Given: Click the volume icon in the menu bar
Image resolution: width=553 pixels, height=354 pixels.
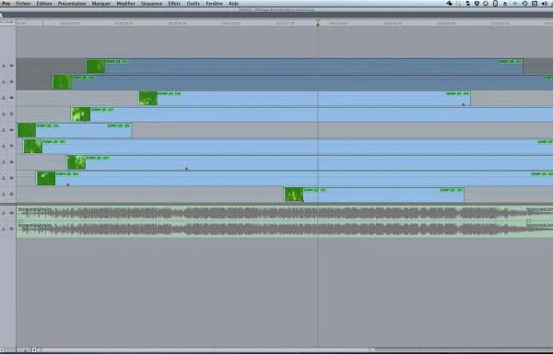Looking at the screenshot, I should tap(544, 4).
